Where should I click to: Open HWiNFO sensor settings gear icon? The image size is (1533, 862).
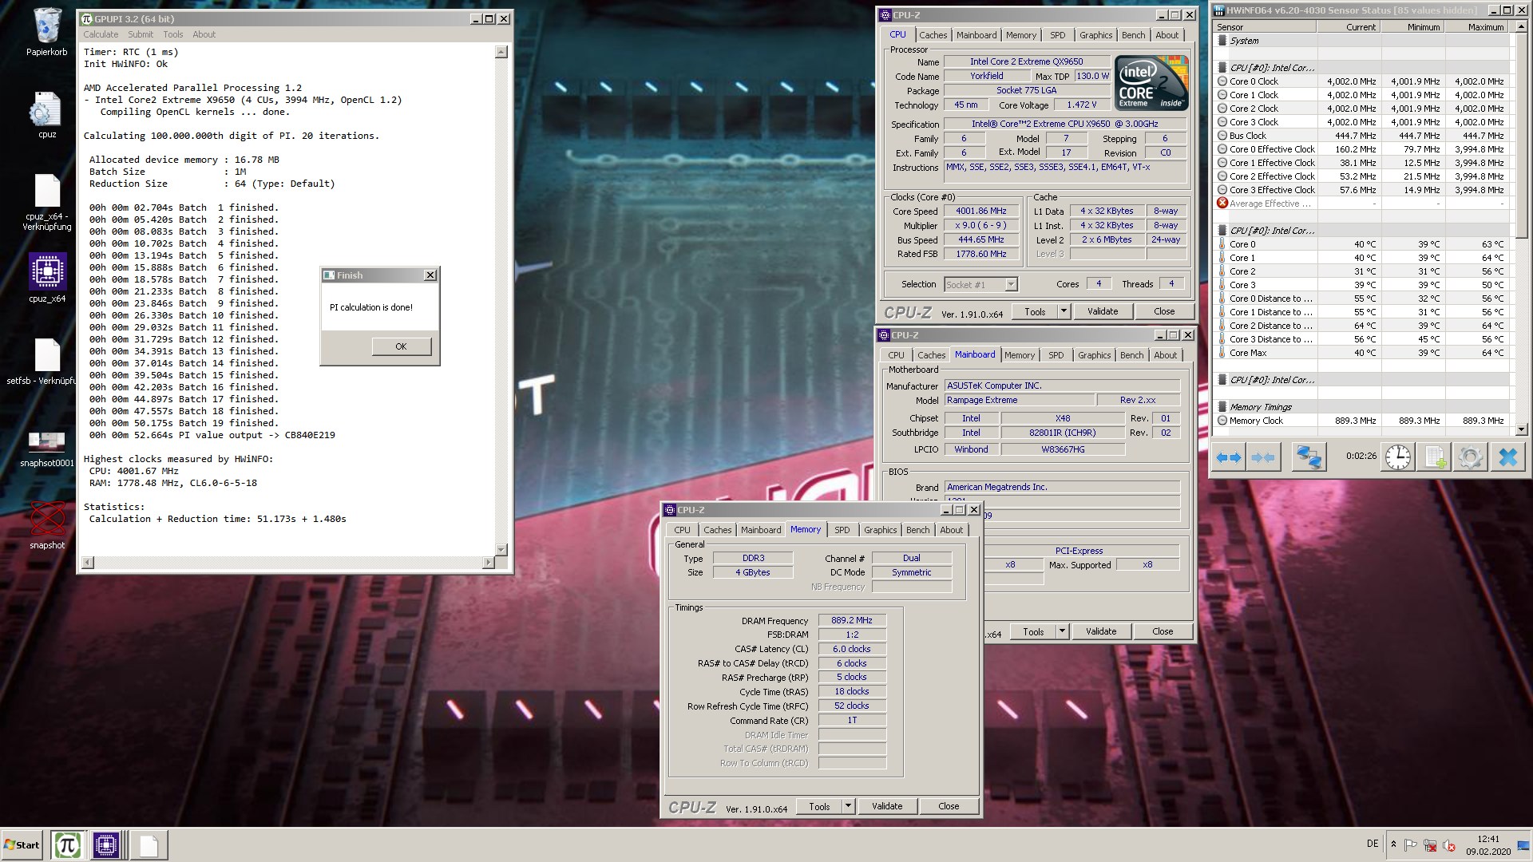1470,457
